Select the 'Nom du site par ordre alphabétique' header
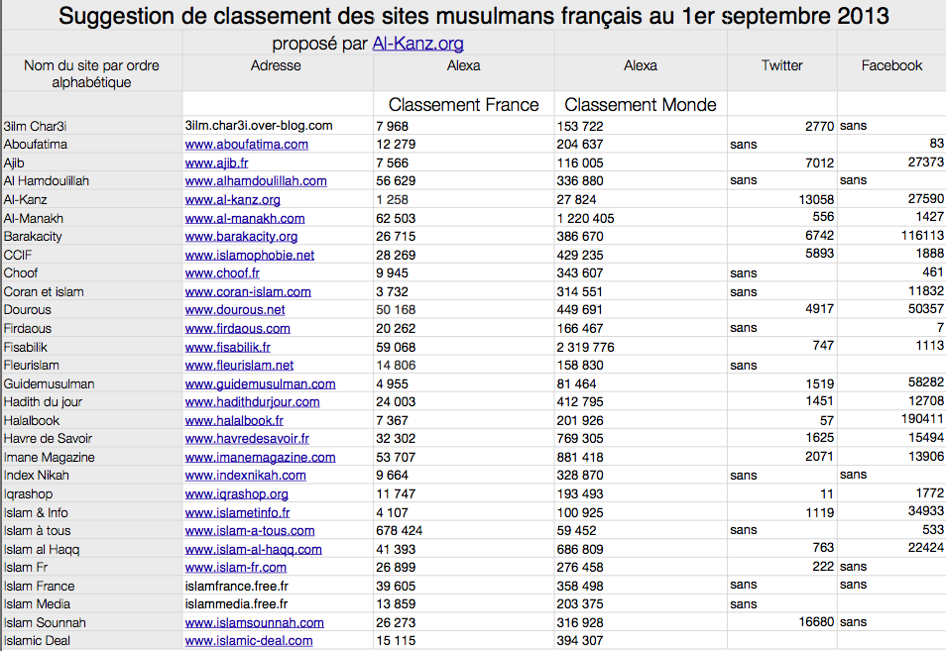Image resolution: width=946 pixels, height=651 pixels. click(91, 73)
